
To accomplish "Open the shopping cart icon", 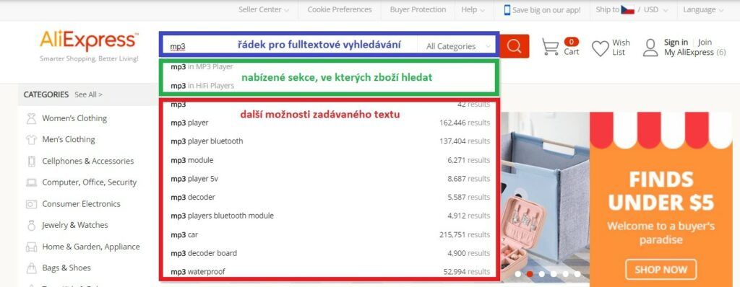I will (550, 47).
